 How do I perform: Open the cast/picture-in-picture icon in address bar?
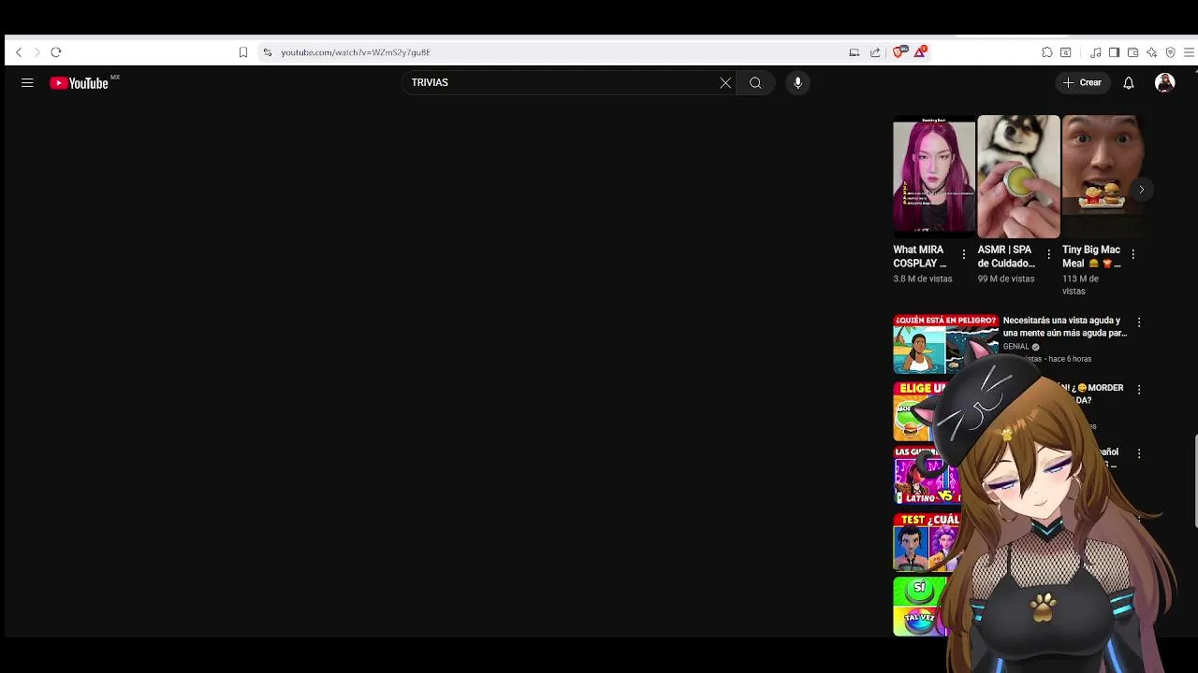pyautogui.click(x=855, y=52)
